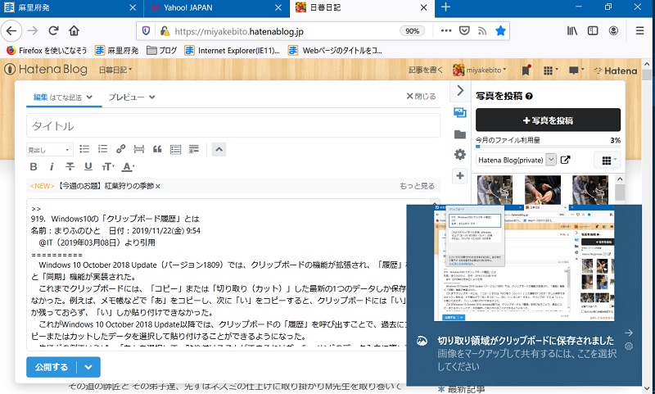Open the ブログ bookmarks folder

pyautogui.click(x=162, y=51)
